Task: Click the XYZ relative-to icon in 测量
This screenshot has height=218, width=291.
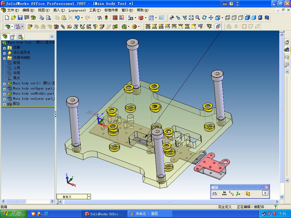Action: pyautogui.click(x=231, y=193)
